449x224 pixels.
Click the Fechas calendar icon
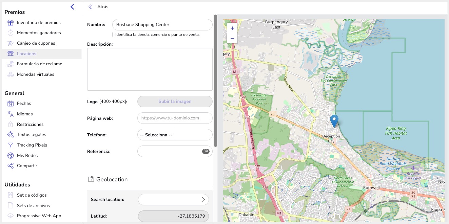[x=11, y=104]
